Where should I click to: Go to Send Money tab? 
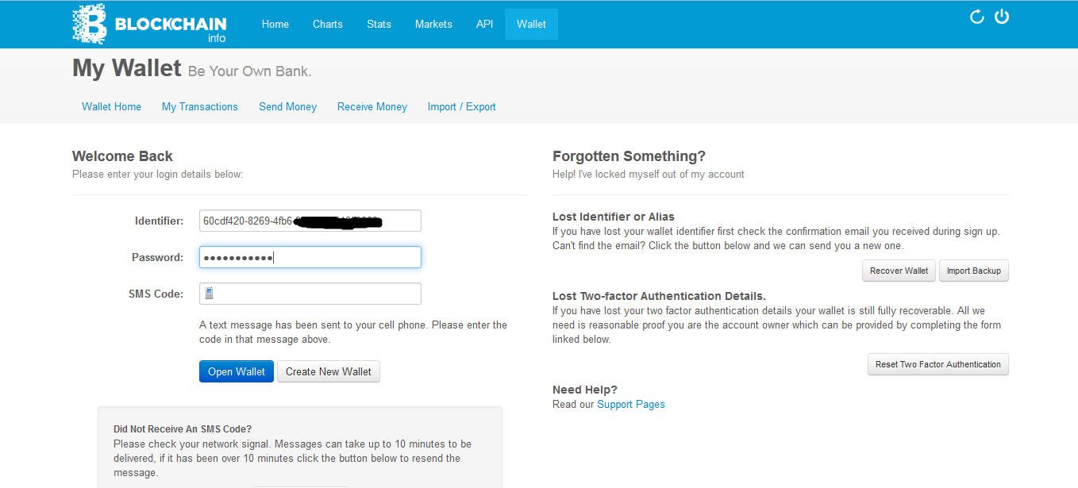pos(287,106)
